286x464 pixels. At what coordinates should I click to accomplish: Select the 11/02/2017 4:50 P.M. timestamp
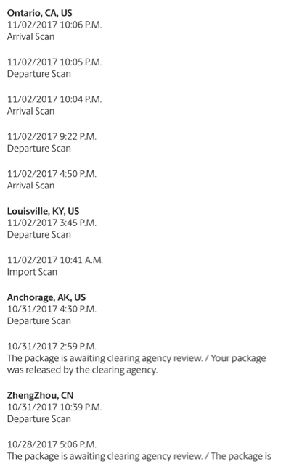(52, 174)
